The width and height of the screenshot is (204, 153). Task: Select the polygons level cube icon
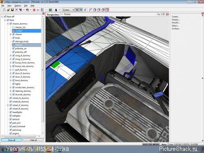99,10
